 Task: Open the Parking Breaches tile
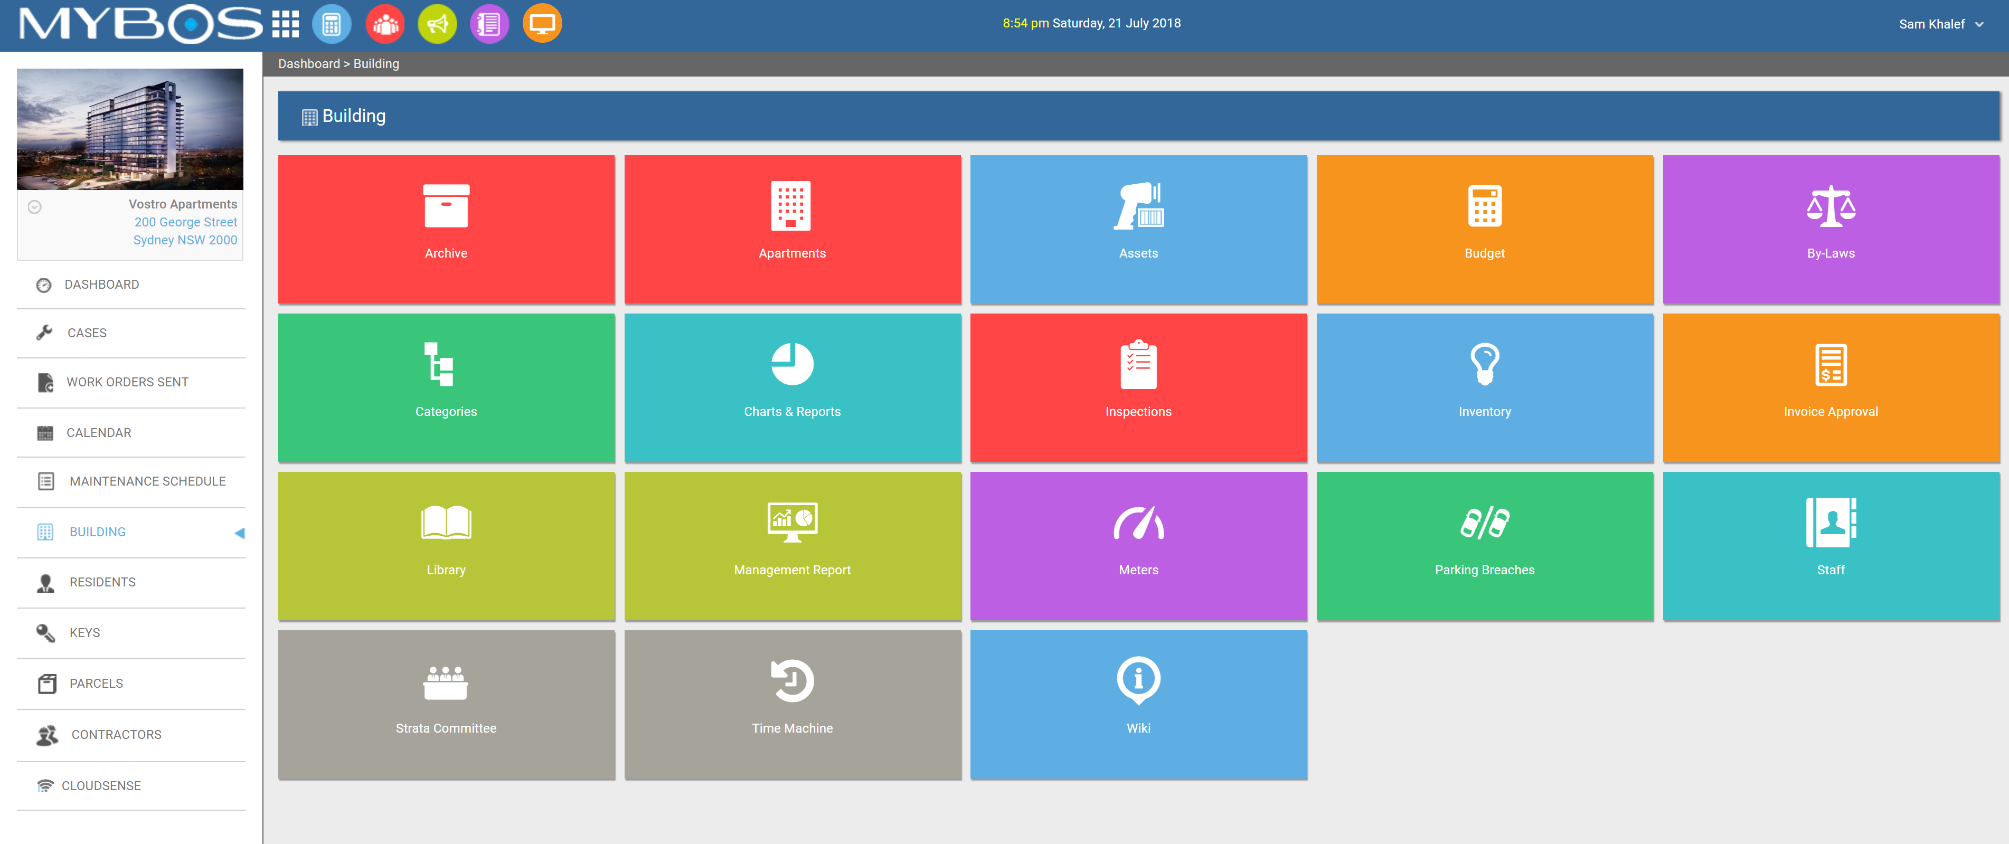coord(1483,546)
